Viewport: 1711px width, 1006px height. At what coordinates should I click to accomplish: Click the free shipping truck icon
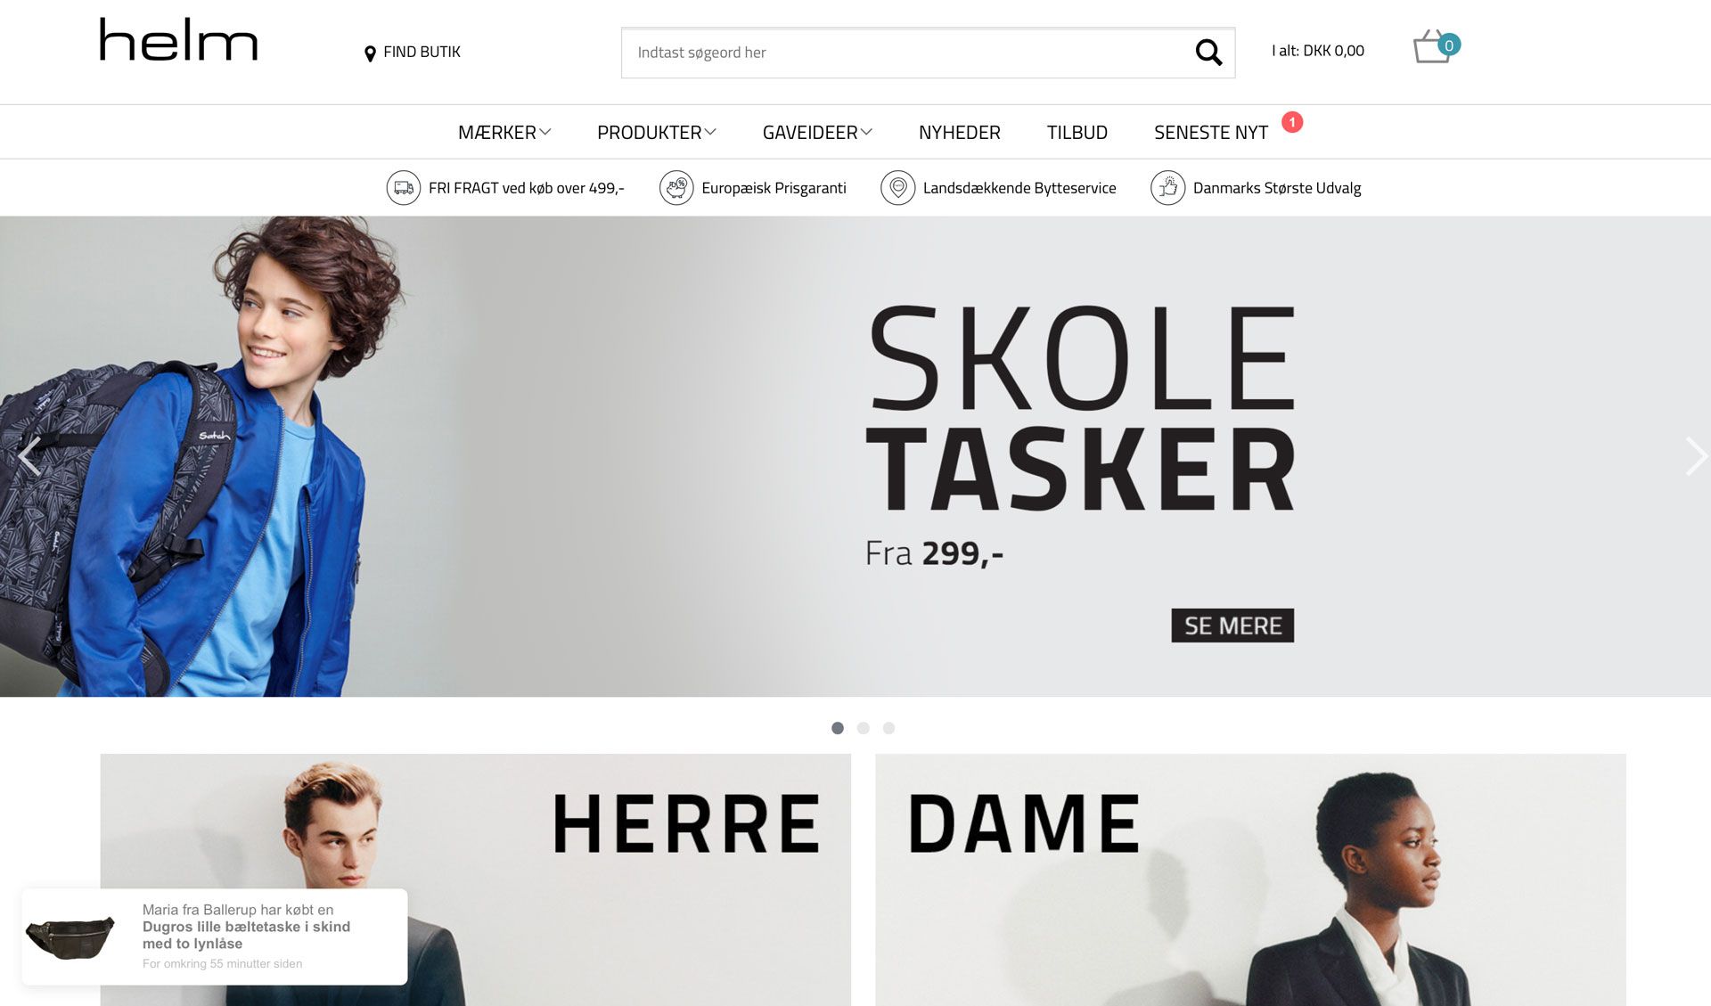[x=404, y=188]
